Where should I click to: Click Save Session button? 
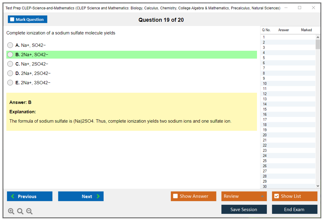(244, 209)
